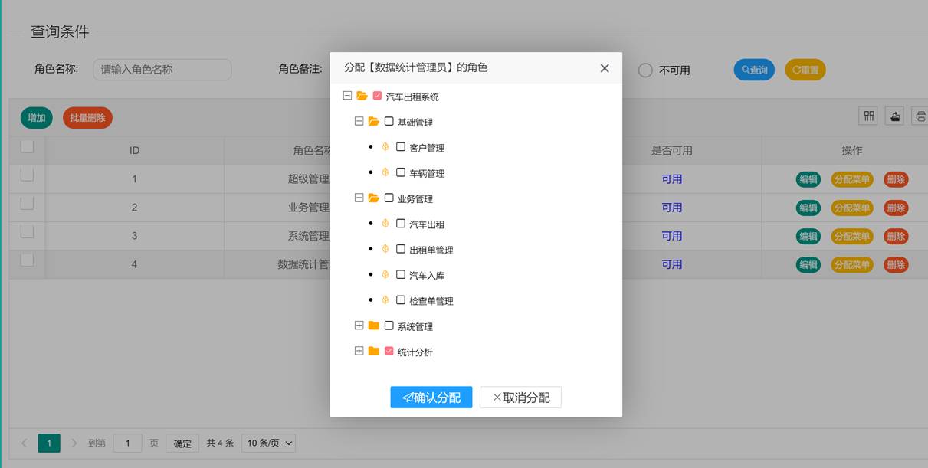Click folder icon beside 基础管理
The width and height of the screenshot is (928, 468).
pyautogui.click(x=374, y=121)
